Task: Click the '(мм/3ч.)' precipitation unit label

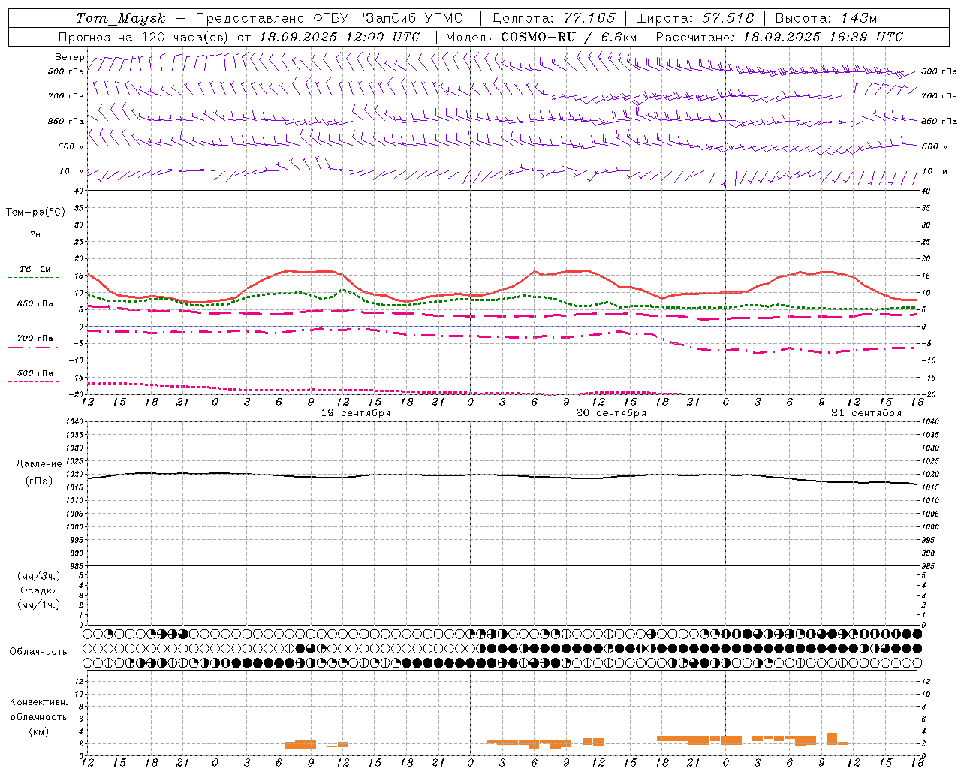Action: (39, 576)
